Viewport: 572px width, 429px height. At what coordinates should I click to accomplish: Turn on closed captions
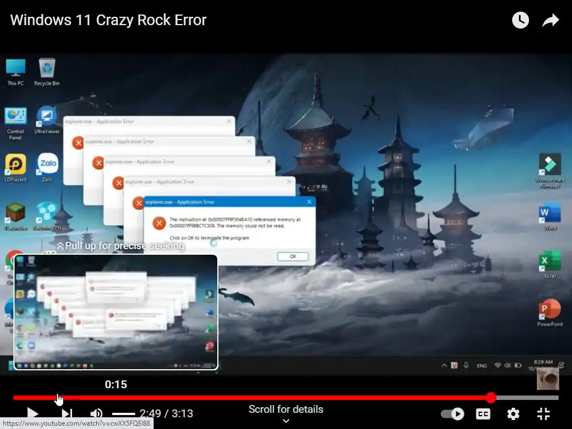483,414
